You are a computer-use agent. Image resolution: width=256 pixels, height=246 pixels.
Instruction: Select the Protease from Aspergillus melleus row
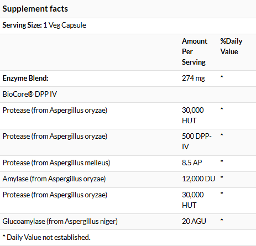click(128, 163)
